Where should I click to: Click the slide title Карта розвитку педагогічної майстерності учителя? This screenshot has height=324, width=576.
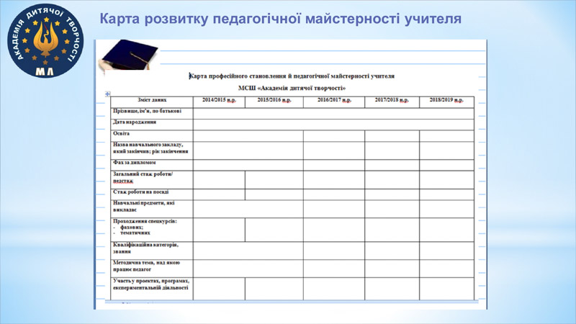pos(280,19)
